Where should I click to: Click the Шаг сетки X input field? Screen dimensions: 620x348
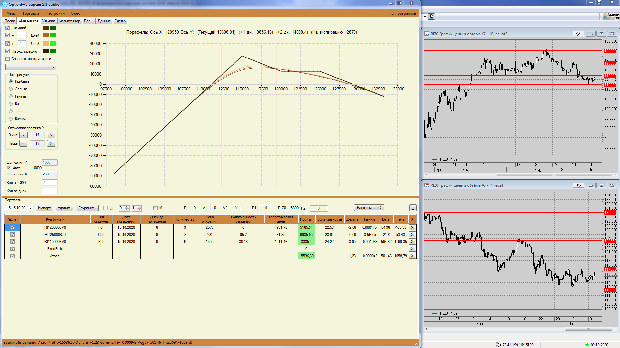click(x=49, y=174)
